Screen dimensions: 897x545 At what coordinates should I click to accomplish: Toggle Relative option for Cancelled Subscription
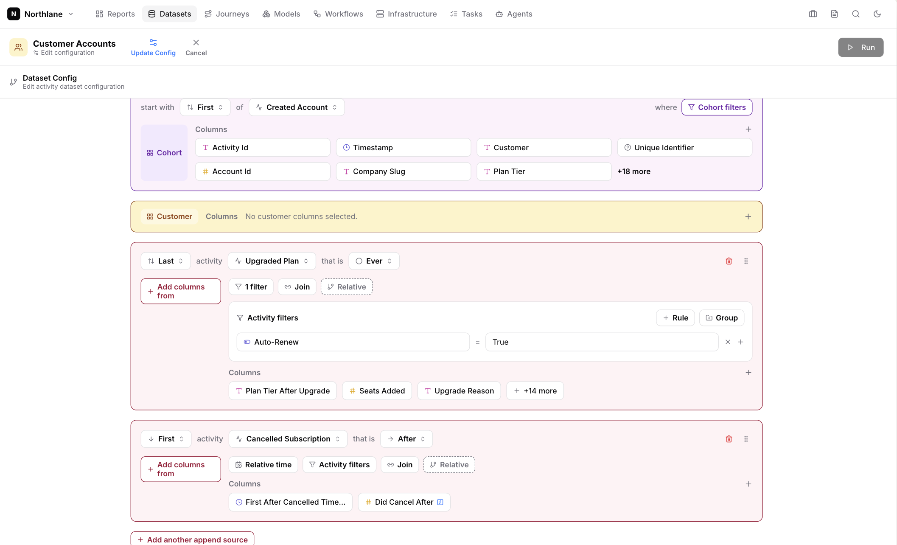point(449,465)
